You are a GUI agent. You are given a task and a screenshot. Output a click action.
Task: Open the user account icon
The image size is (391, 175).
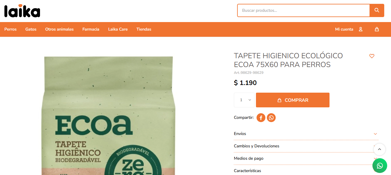tap(361, 29)
